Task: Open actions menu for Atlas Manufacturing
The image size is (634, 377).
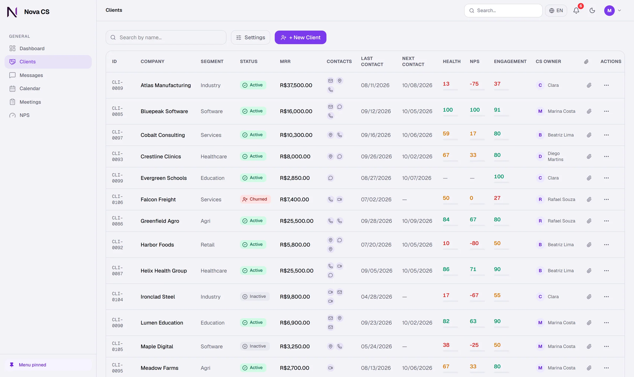Action: click(606, 85)
